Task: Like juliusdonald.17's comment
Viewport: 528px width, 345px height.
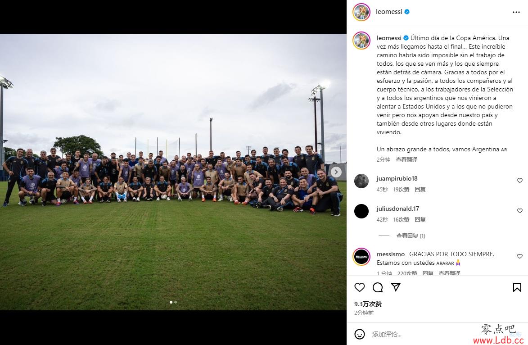Action: click(520, 211)
